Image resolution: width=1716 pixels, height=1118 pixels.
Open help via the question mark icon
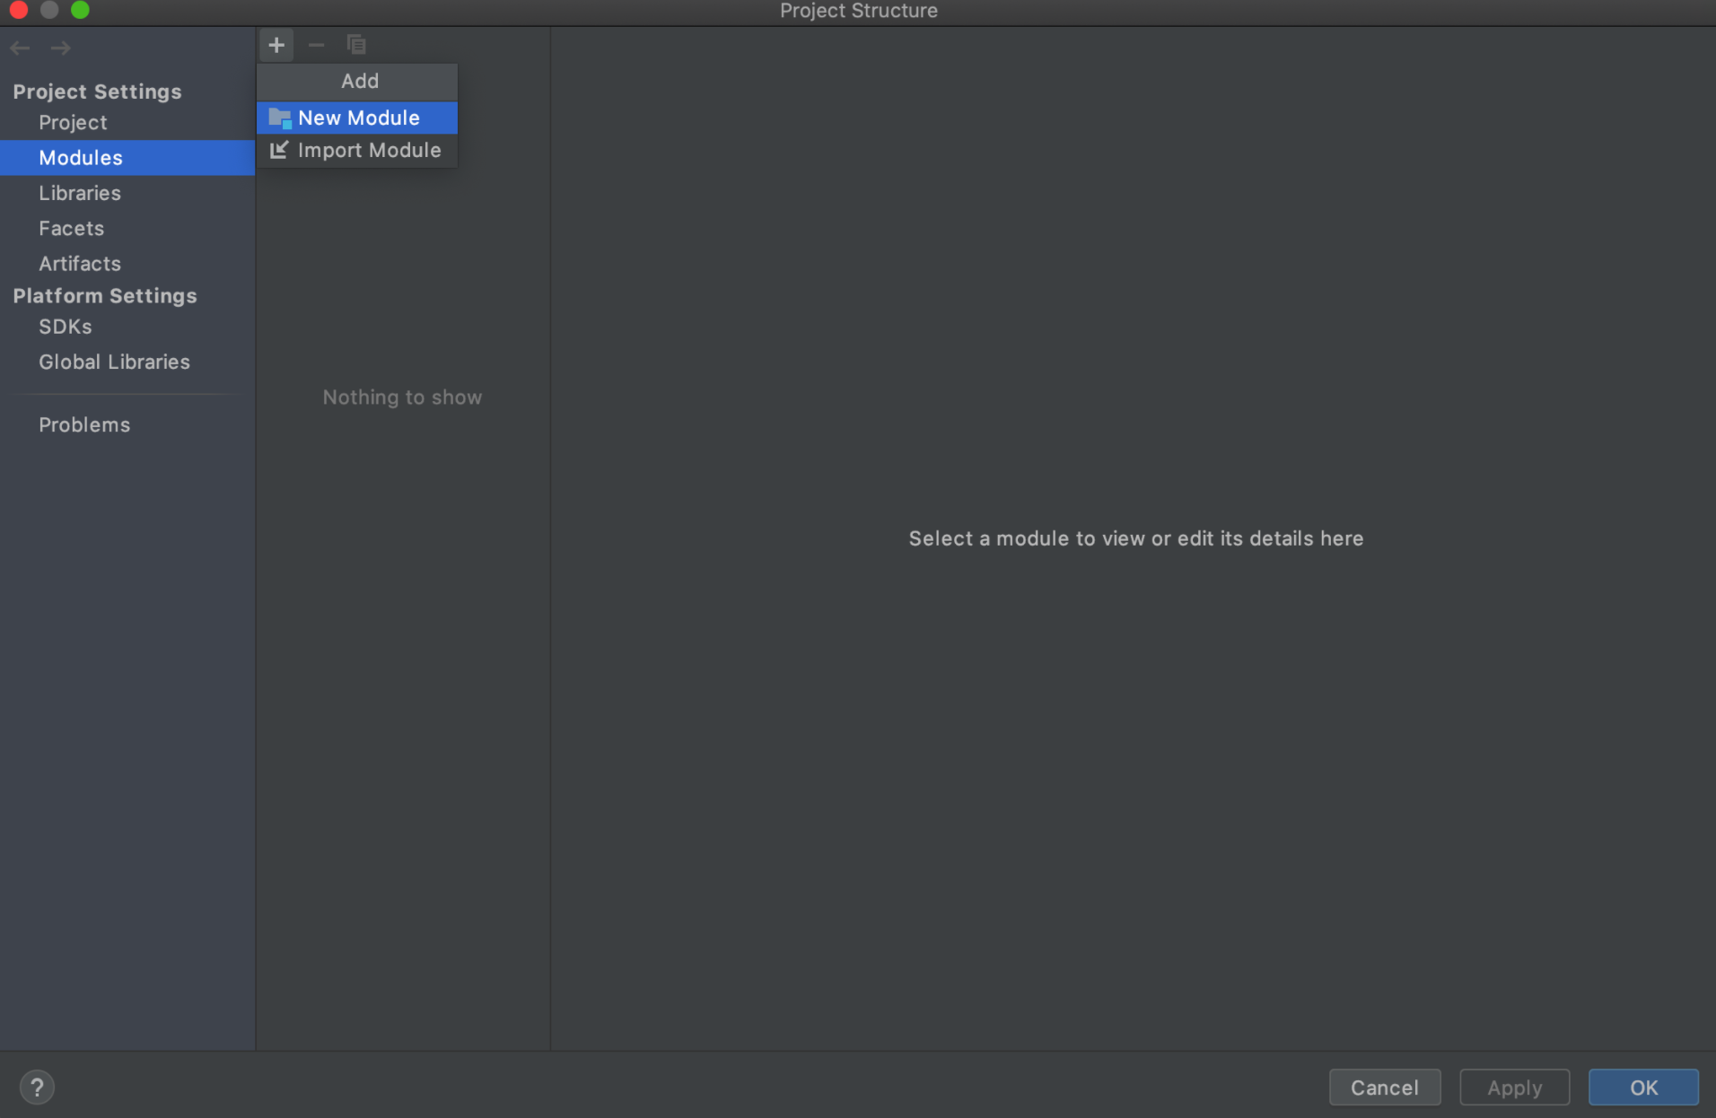tap(37, 1087)
